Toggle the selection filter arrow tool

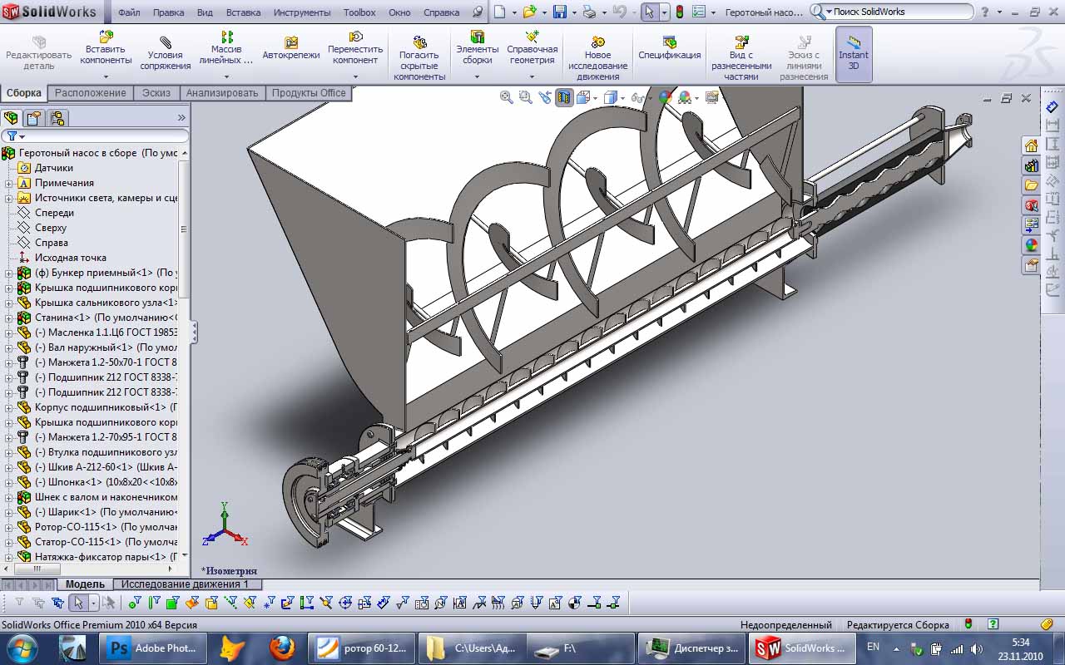(77, 603)
